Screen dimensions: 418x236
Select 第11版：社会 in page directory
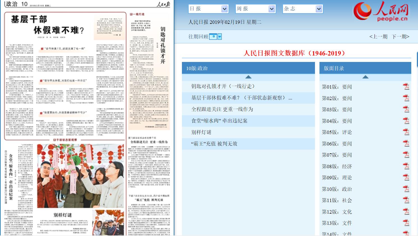(337, 200)
